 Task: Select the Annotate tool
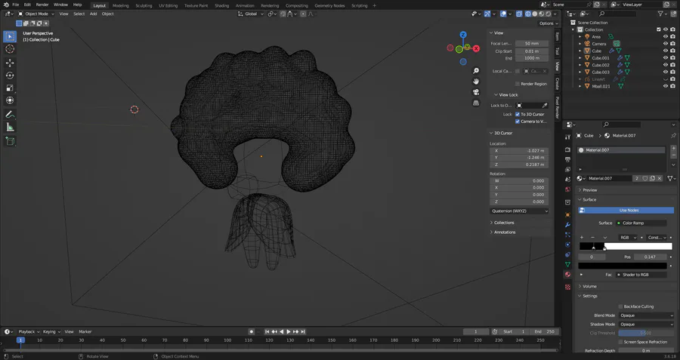pos(10,115)
